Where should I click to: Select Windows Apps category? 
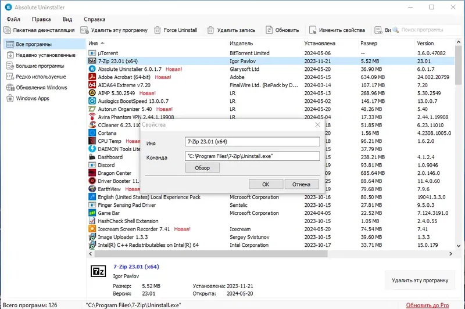pyautogui.click(x=45, y=98)
